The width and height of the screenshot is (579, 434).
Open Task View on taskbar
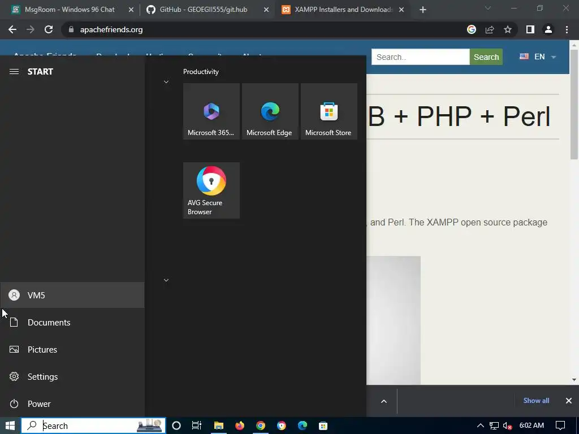click(197, 426)
